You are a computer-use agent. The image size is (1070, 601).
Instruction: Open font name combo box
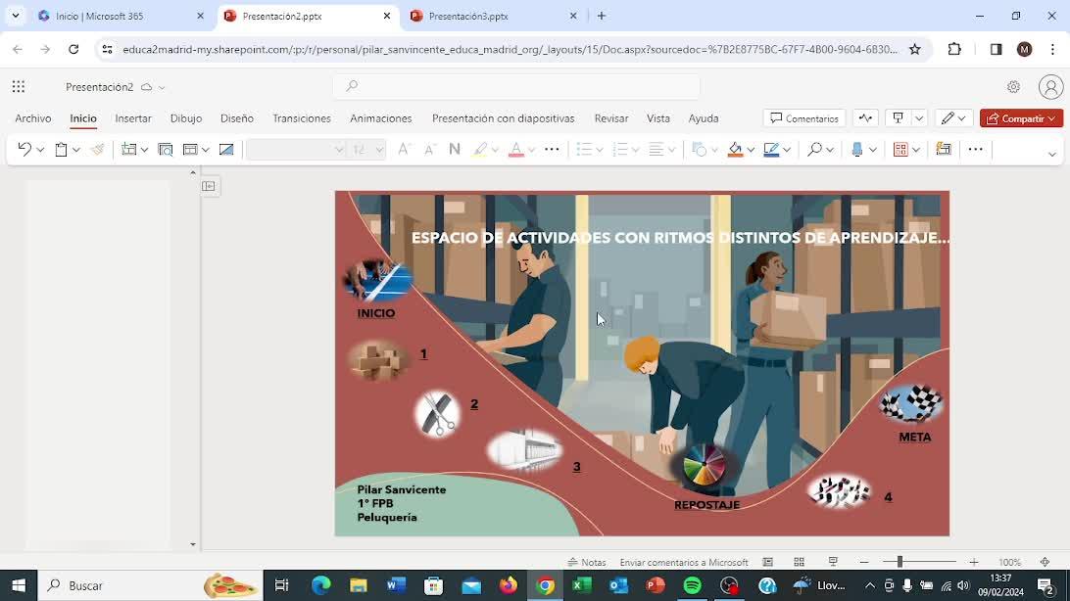point(296,149)
